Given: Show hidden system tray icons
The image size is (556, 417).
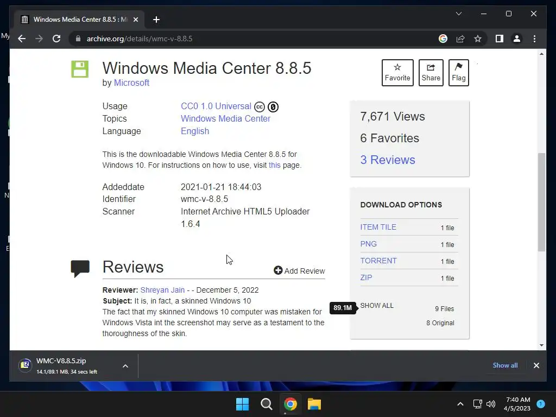Looking at the screenshot, I should 460,404.
